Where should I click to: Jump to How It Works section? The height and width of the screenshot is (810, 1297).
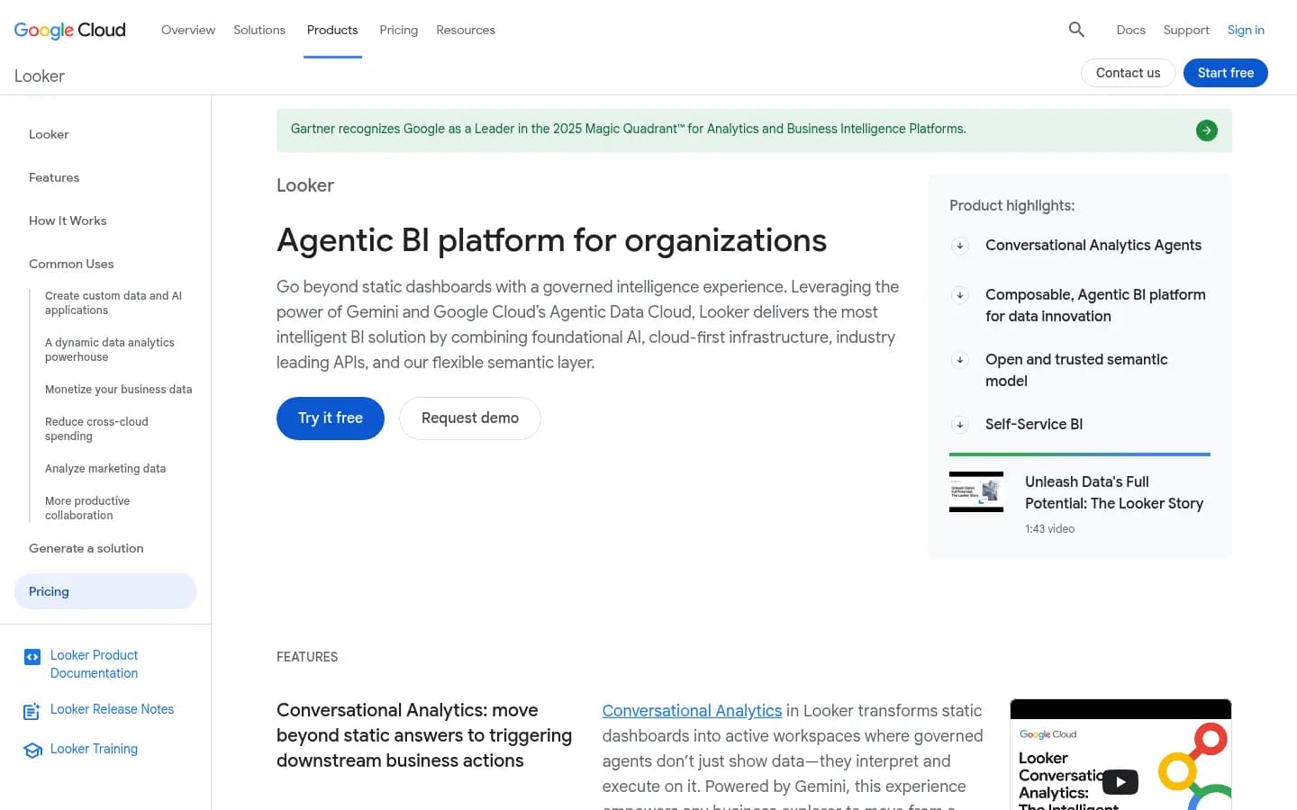(x=68, y=220)
